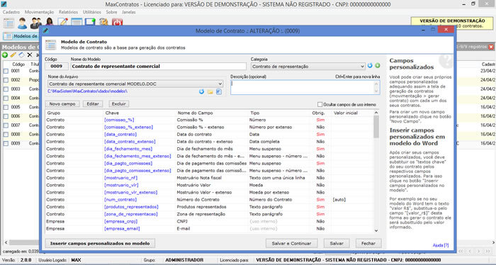496x265 pixels.
Task: Click the Salvar e Continuar button
Action: [x=291, y=243]
